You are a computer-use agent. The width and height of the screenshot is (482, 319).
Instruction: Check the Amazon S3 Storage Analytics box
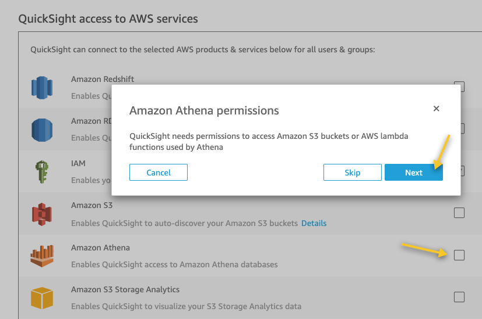pos(459,297)
